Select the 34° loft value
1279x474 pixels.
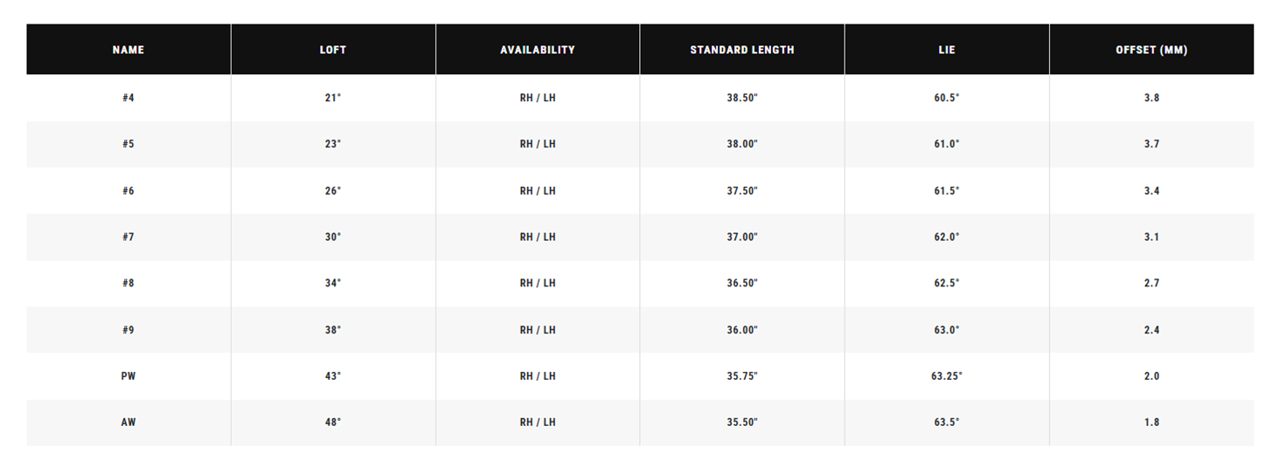(x=333, y=283)
